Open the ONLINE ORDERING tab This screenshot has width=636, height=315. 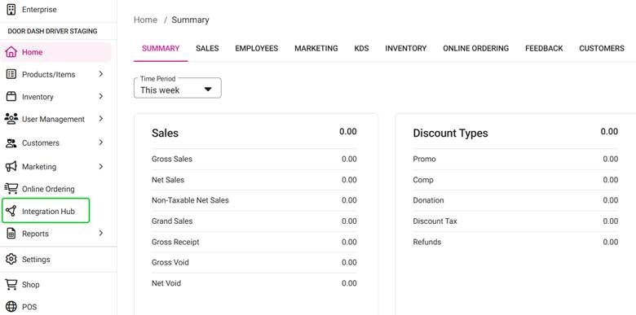[476, 49]
